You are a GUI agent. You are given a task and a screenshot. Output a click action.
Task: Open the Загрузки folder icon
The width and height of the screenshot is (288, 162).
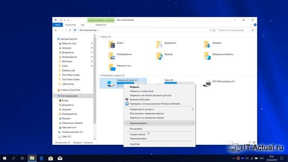207,45
